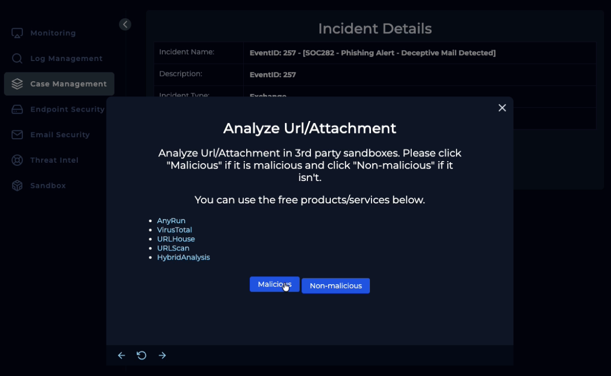The image size is (611, 376).
Task: Advance to next playbook step arrow
Action: click(x=162, y=356)
